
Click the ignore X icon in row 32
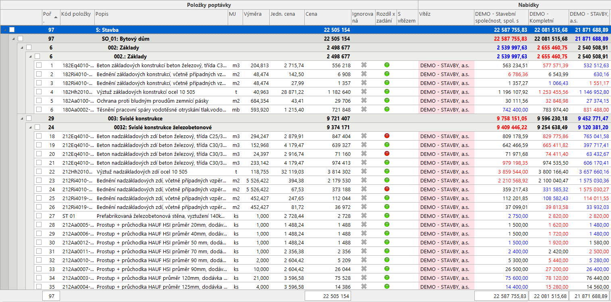(364, 260)
